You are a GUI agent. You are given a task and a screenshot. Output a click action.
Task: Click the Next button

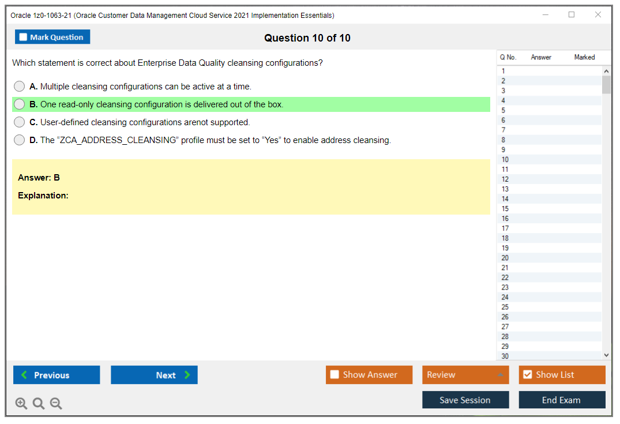[x=154, y=374]
